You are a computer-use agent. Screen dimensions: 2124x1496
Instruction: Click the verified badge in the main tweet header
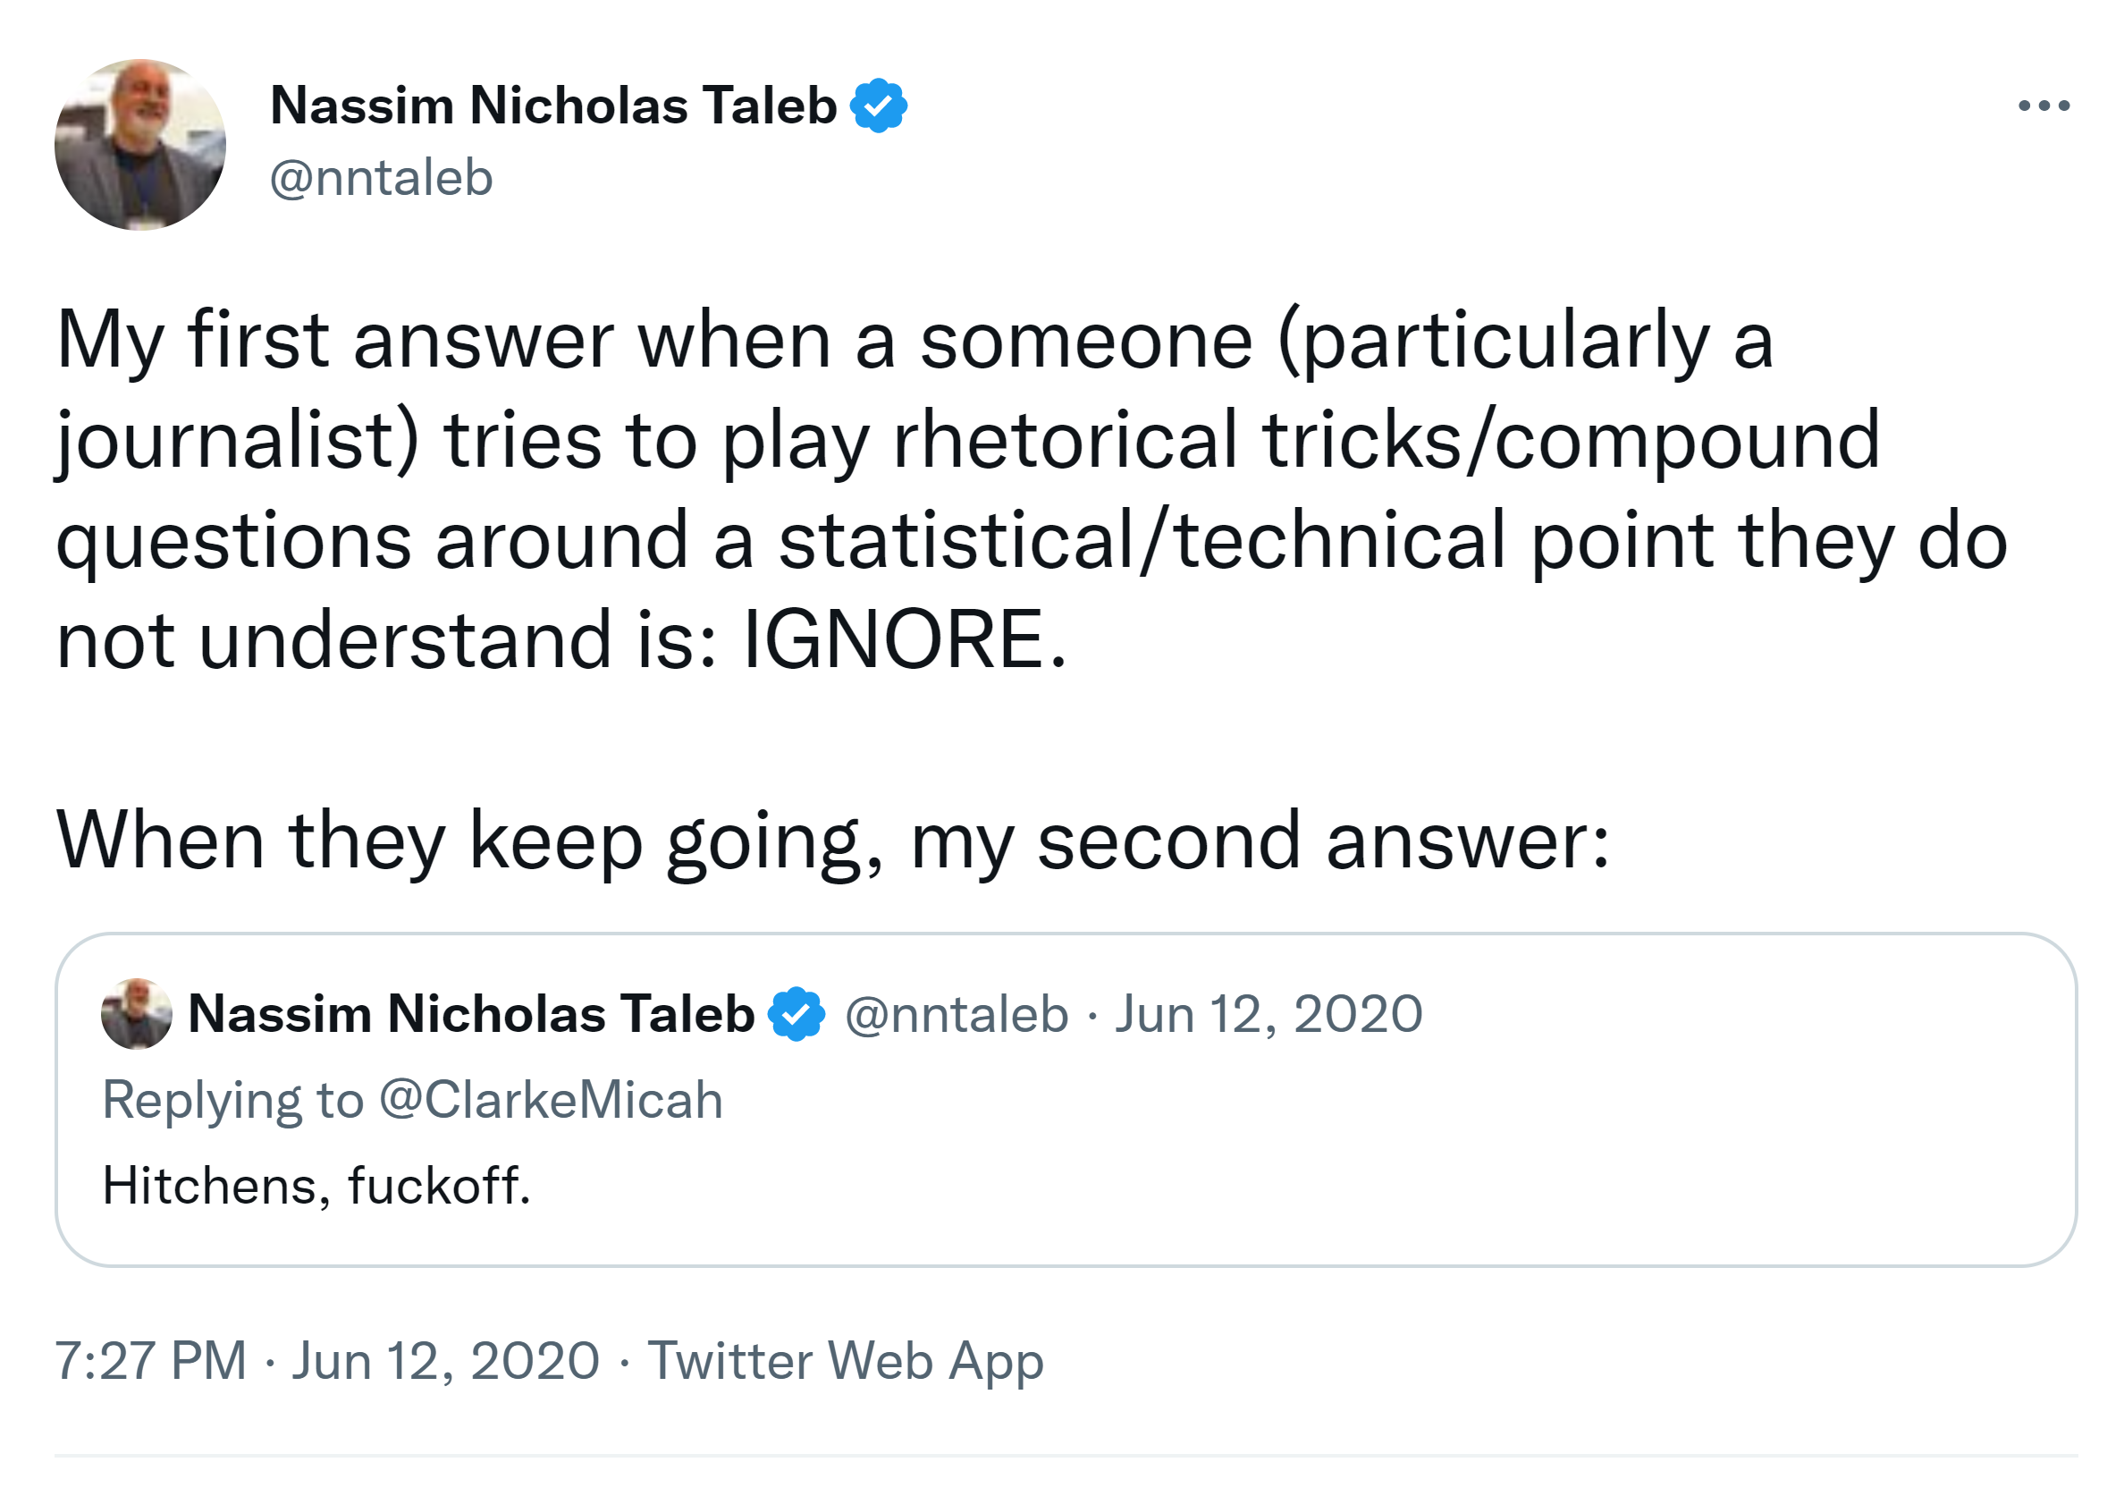pyautogui.click(x=878, y=106)
